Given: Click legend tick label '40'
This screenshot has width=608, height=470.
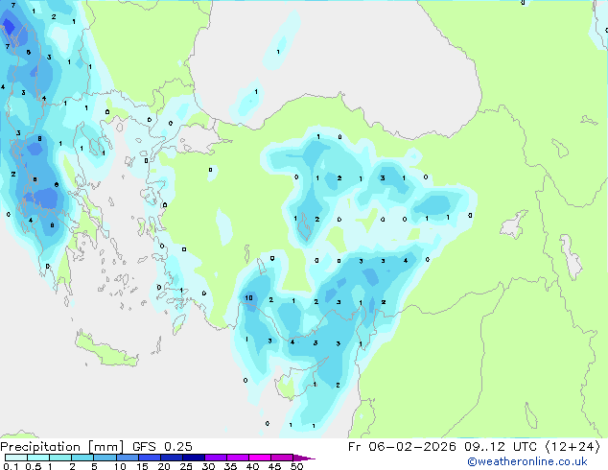Looking at the screenshot, I should (x=252, y=466).
